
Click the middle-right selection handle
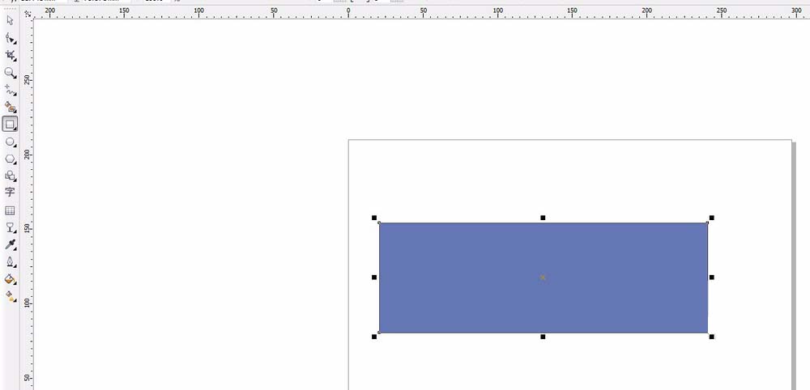(x=712, y=278)
